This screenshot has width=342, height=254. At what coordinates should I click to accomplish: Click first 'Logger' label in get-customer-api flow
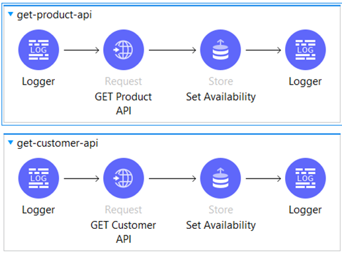38,210
